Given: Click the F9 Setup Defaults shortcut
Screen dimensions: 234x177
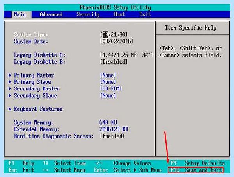Looking at the screenshot, I should [x=197, y=163].
